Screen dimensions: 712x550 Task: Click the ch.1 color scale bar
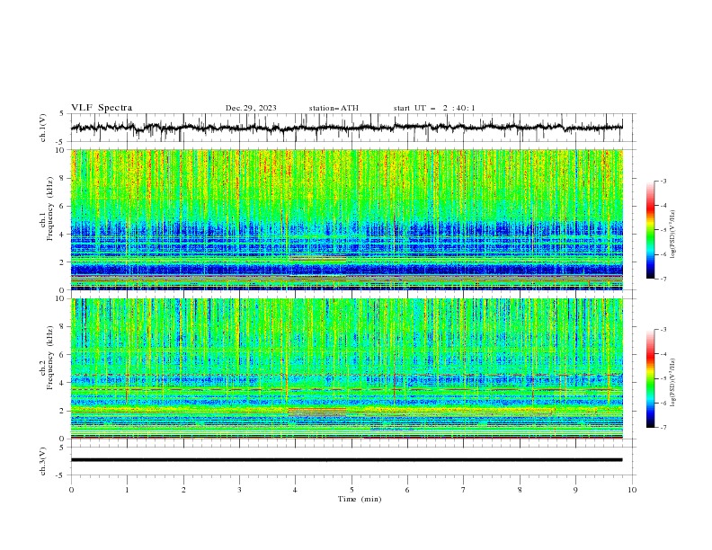(x=650, y=230)
